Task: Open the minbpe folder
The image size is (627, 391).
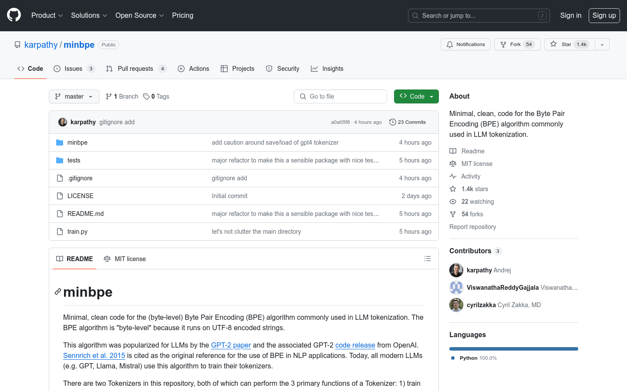Action: tap(78, 142)
